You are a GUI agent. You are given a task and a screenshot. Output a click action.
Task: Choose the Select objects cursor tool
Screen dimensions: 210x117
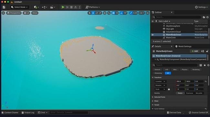tap(89, 13)
